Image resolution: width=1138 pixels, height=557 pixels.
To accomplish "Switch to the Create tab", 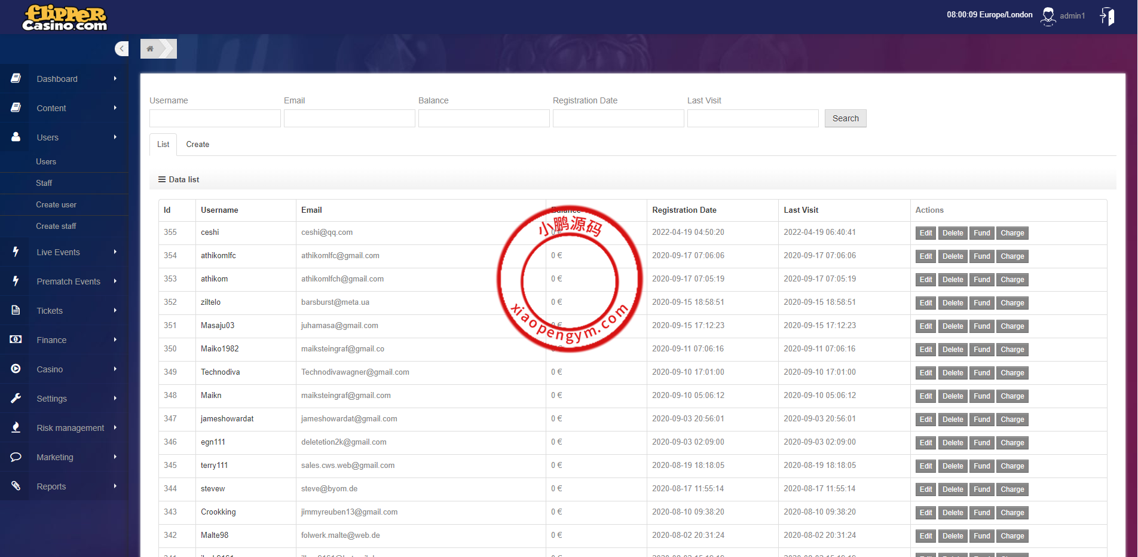I will click(x=197, y=145).
